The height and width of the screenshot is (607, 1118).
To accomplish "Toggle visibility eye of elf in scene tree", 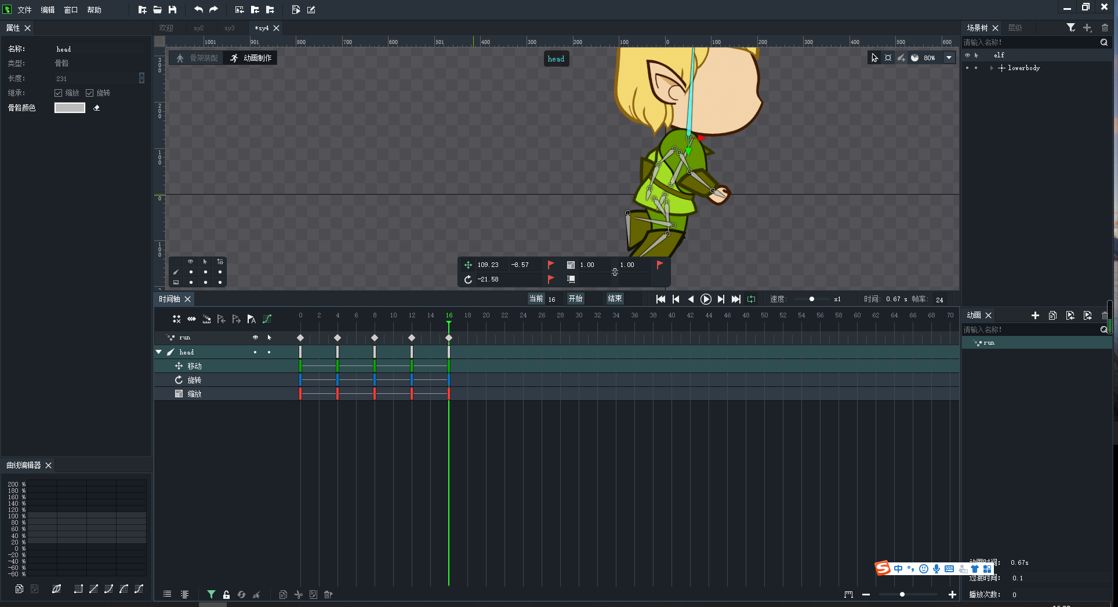I will pyautogui.click(x=967, y=56).
